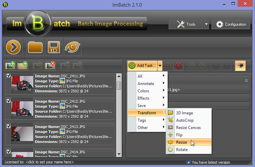The width and height of the screenshot is (255, 167).
Task: Uncheck the DSC_2413.JPG checkbox
Action: coord(8,126)
